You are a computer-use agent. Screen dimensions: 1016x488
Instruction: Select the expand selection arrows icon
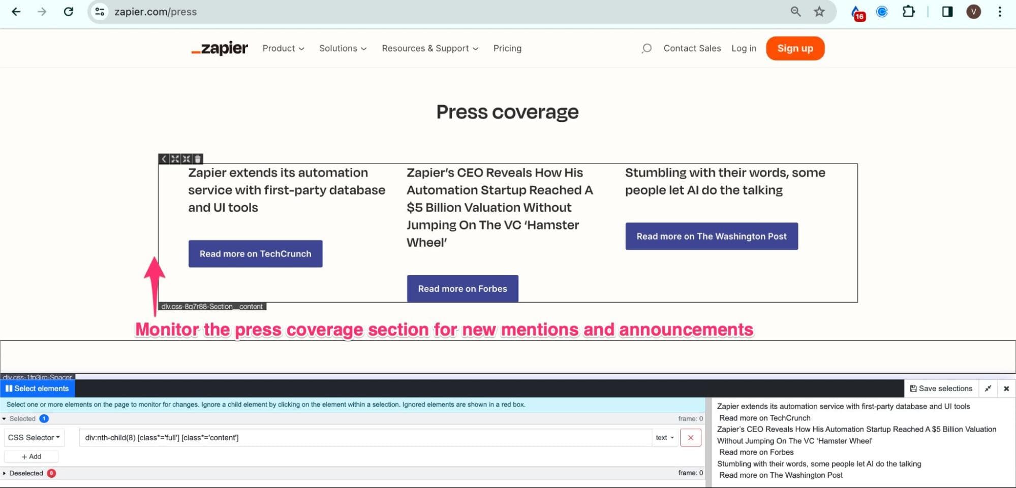(x=175, y=159)
